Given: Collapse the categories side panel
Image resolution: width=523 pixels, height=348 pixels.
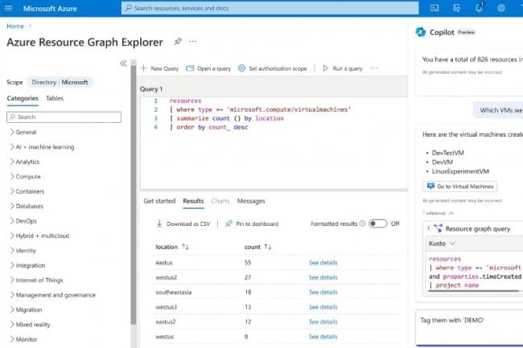Looking at the screenshot, I should 123,63.
